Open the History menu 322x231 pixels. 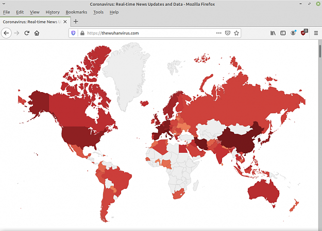pos(53,12)
